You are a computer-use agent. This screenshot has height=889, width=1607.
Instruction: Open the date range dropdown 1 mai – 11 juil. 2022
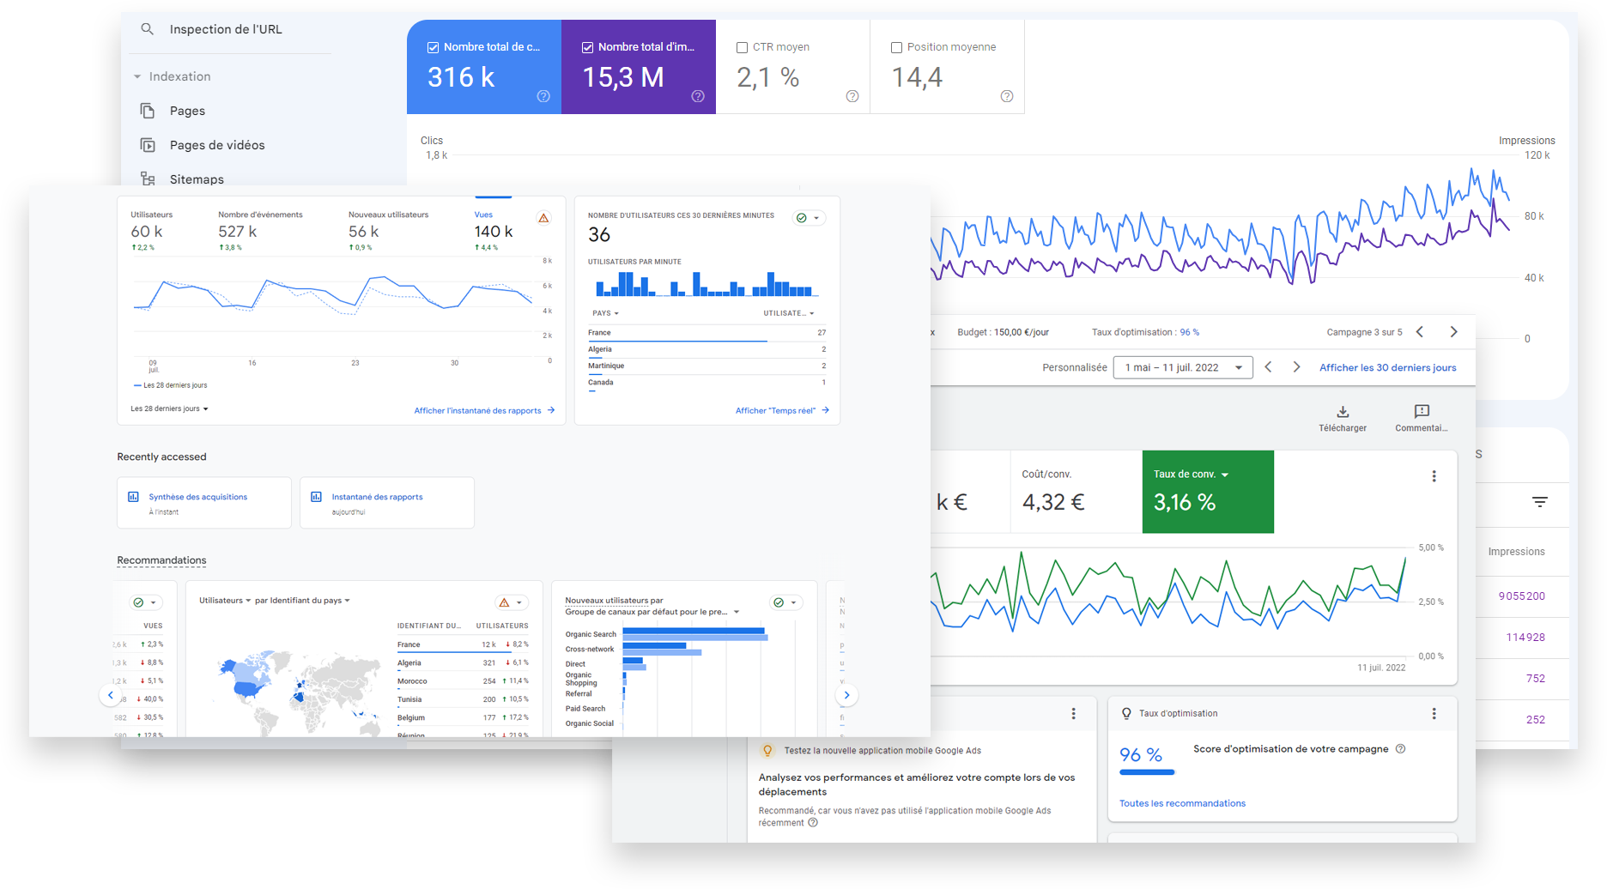coord(1183,367)
